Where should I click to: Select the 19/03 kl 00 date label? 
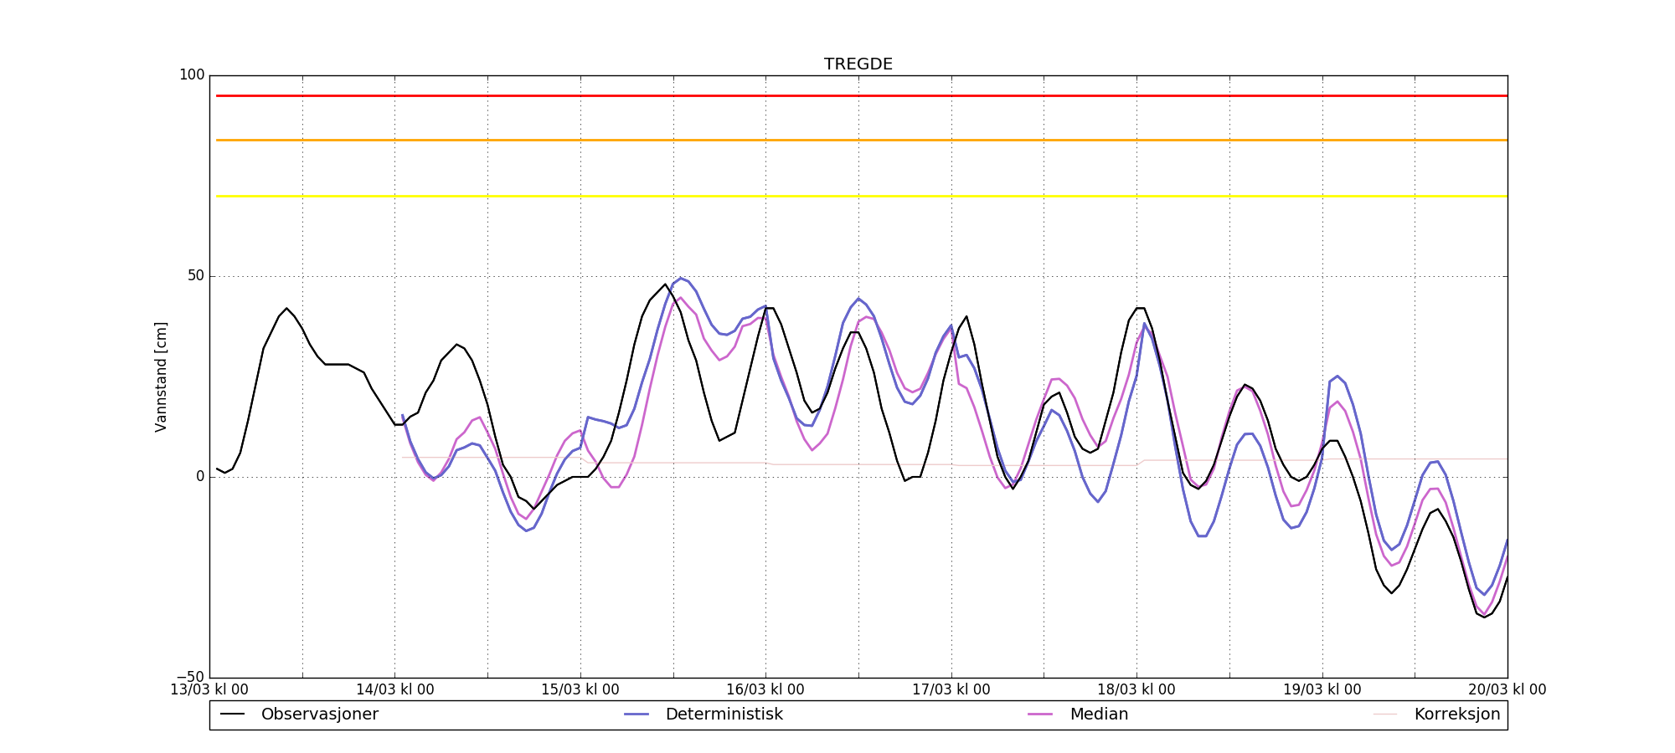pyautogui.click(x=1322, y=690)
